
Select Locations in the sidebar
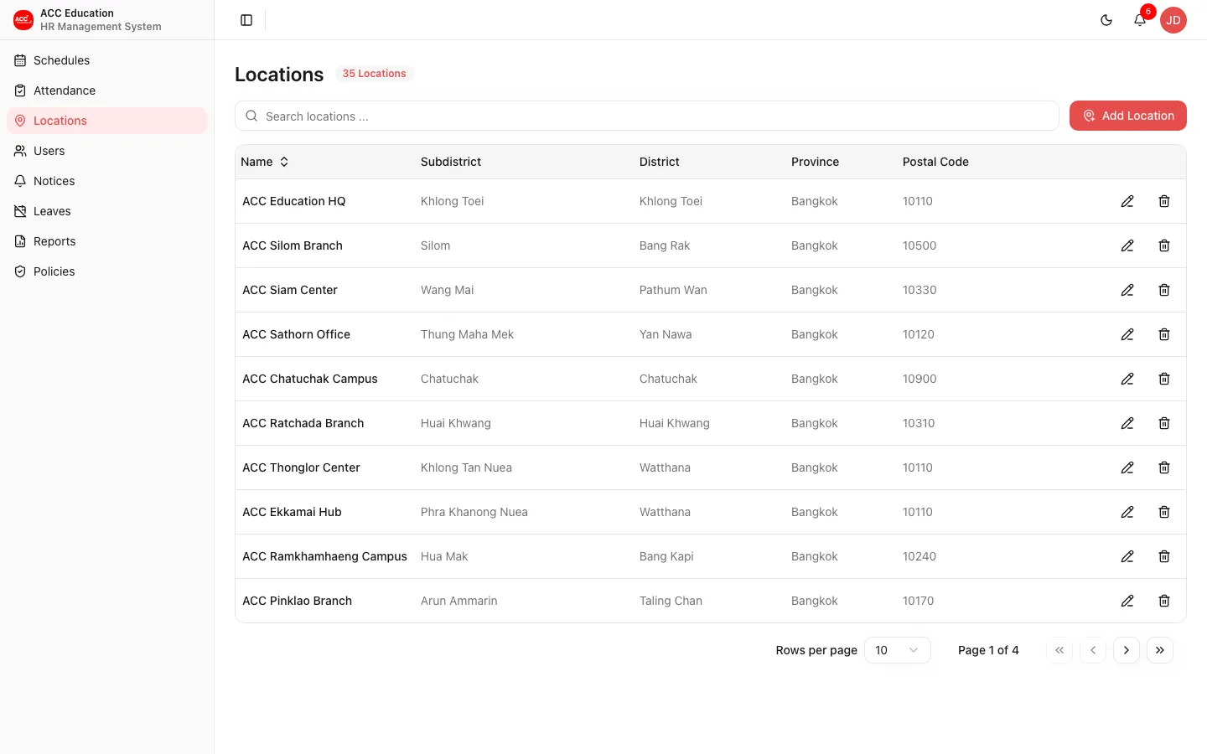tap(107, 121)
